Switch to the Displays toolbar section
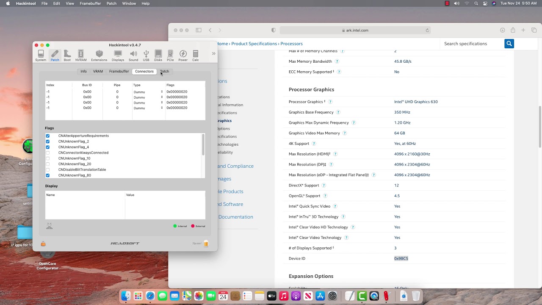The height and width of the screenshot is (305, 542). 118,55
